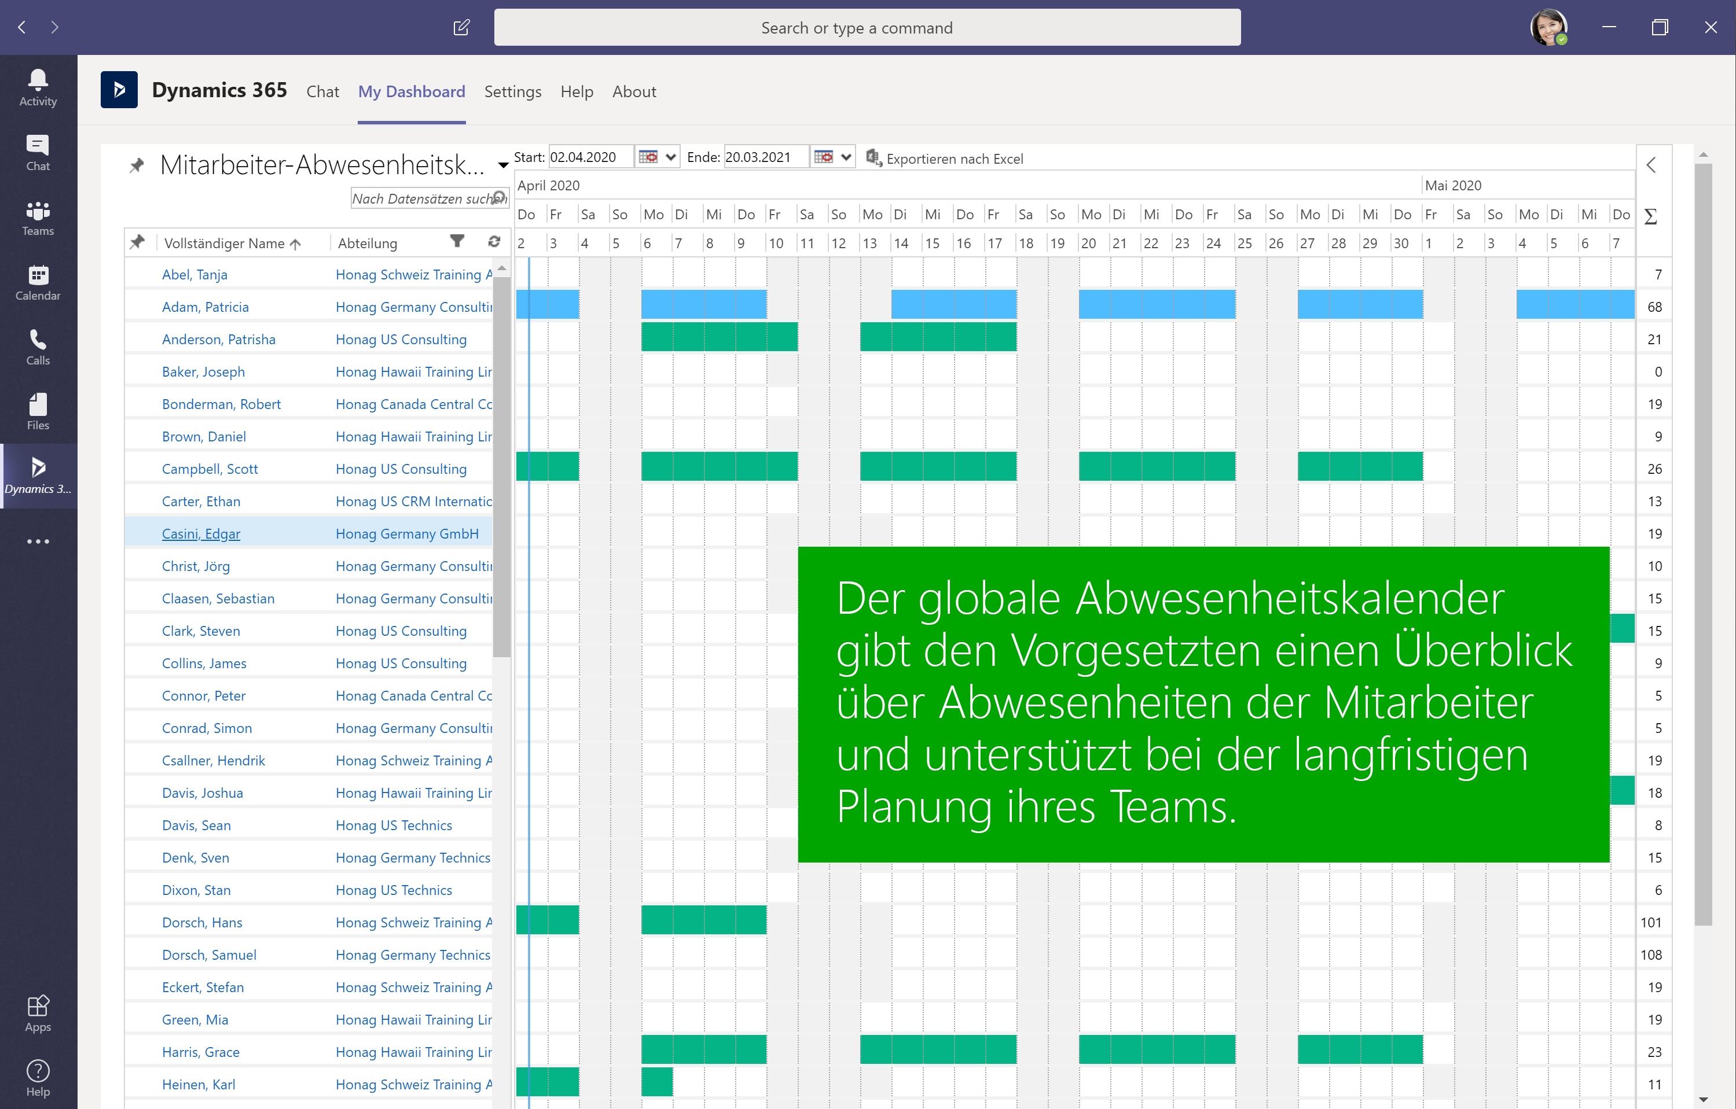This screenshot has width=1736, height=1109.
Task: Click the sum (Σ) icon above totals column
Action: pyautogui.click(x=1651, y=215)
